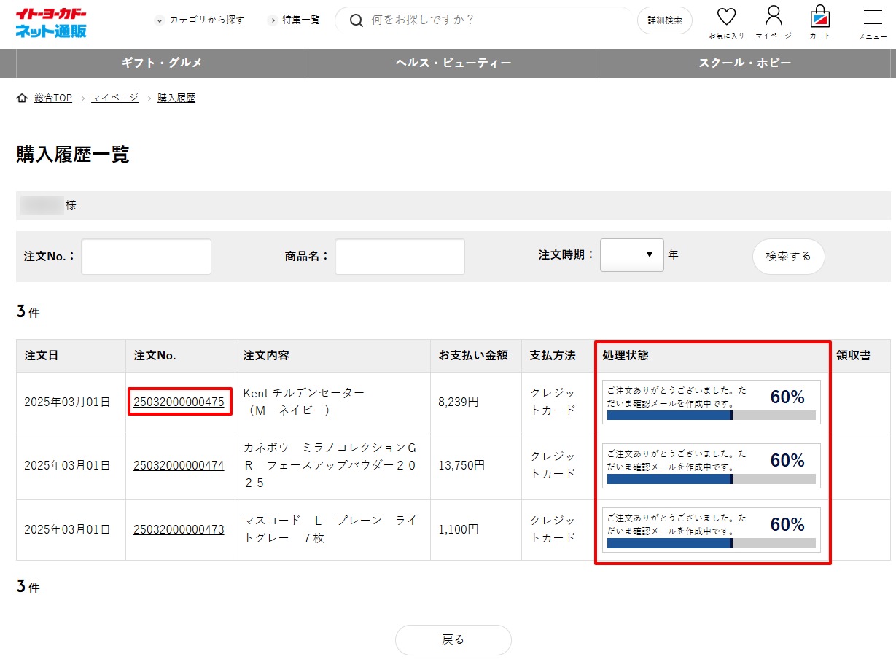
Task: Click the Ito-Yokado net shop logo
Action: click(x=50, y=23)
